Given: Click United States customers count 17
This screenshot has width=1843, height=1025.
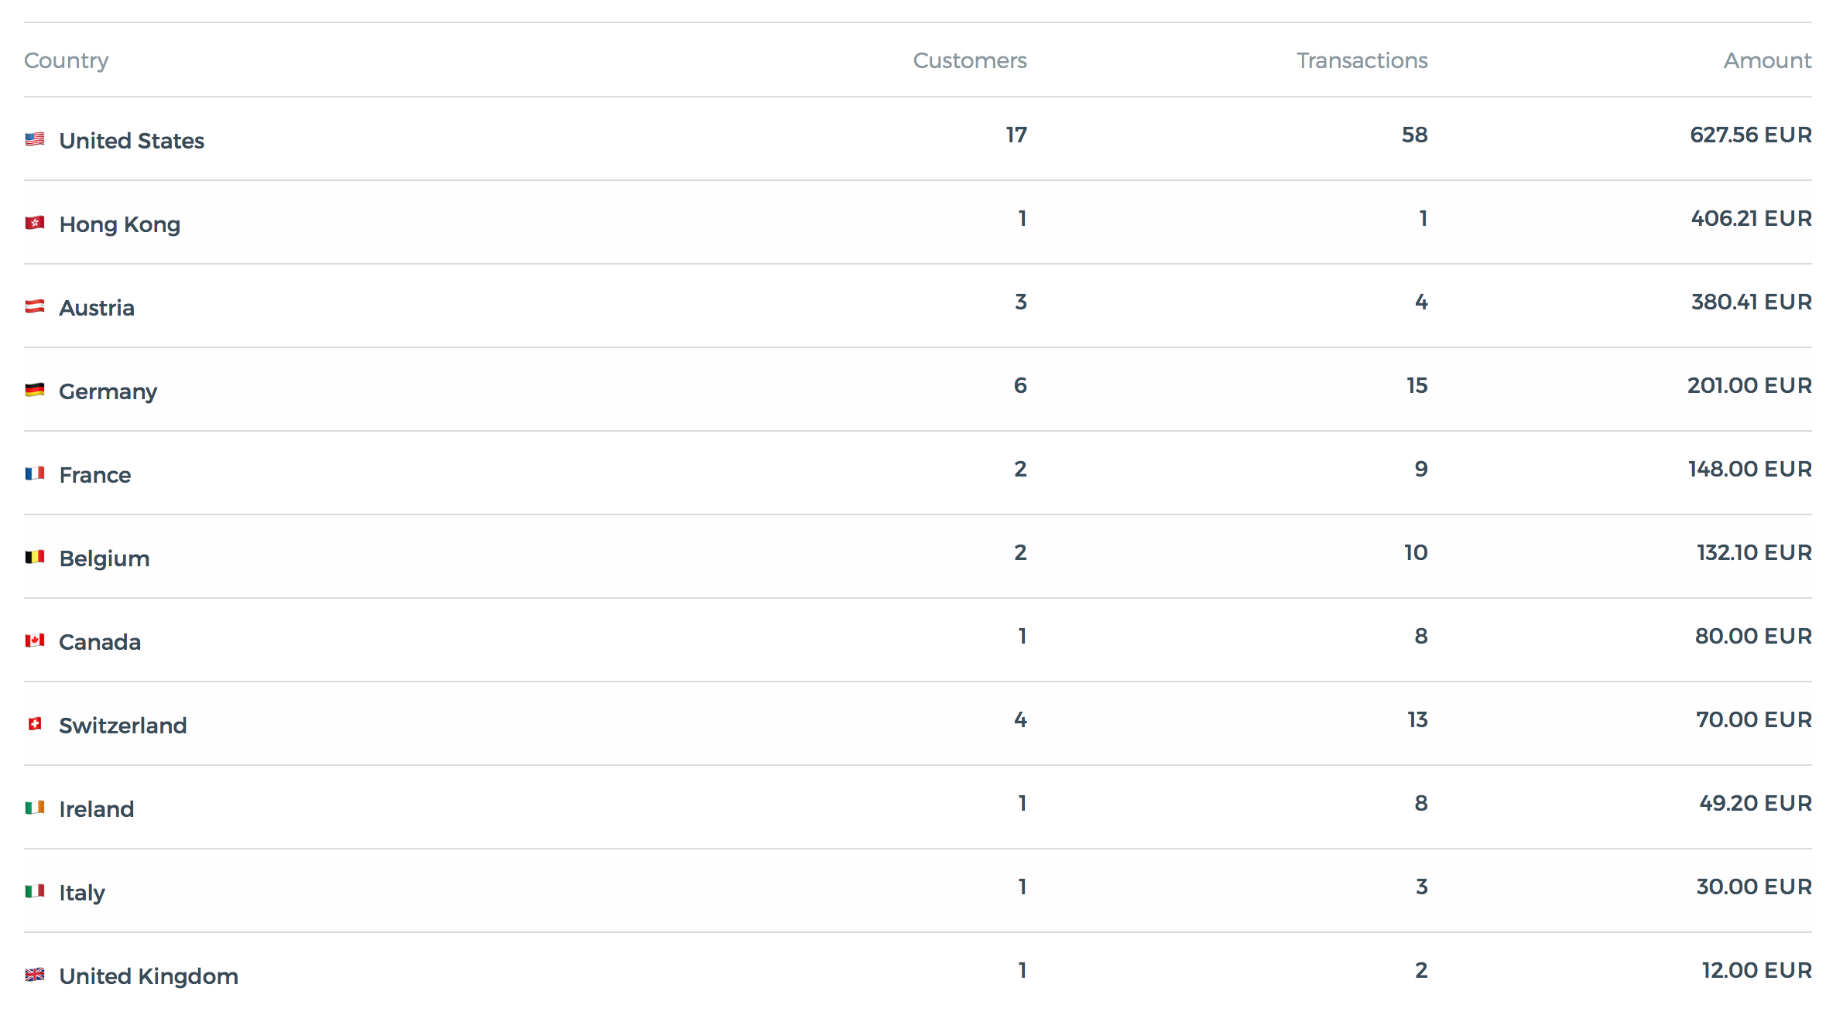Looking at the screenshot, I should pyautogui.click(x=1016, y=135).
